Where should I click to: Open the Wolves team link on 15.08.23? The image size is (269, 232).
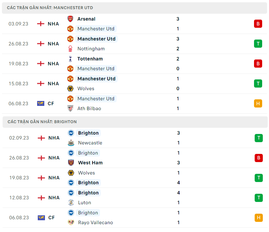pyautogui.click(x=86, y=89)
